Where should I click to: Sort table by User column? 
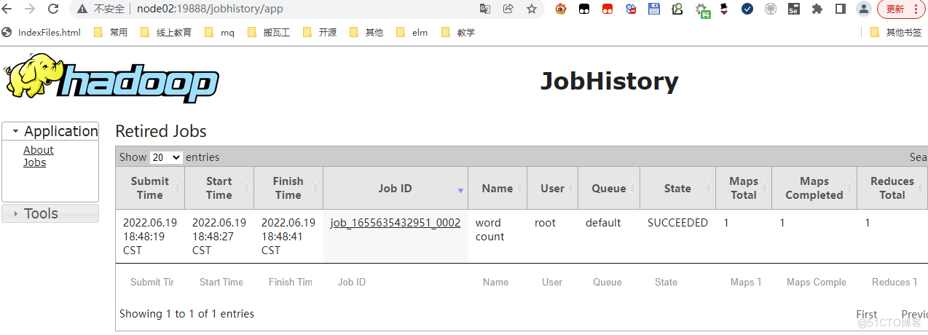point(553,188)
